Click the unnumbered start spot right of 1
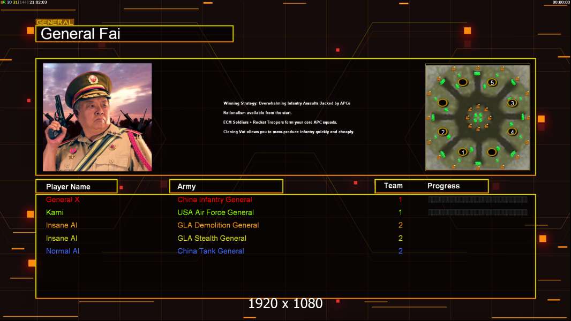The image size is (571, 321). point(492,152)
